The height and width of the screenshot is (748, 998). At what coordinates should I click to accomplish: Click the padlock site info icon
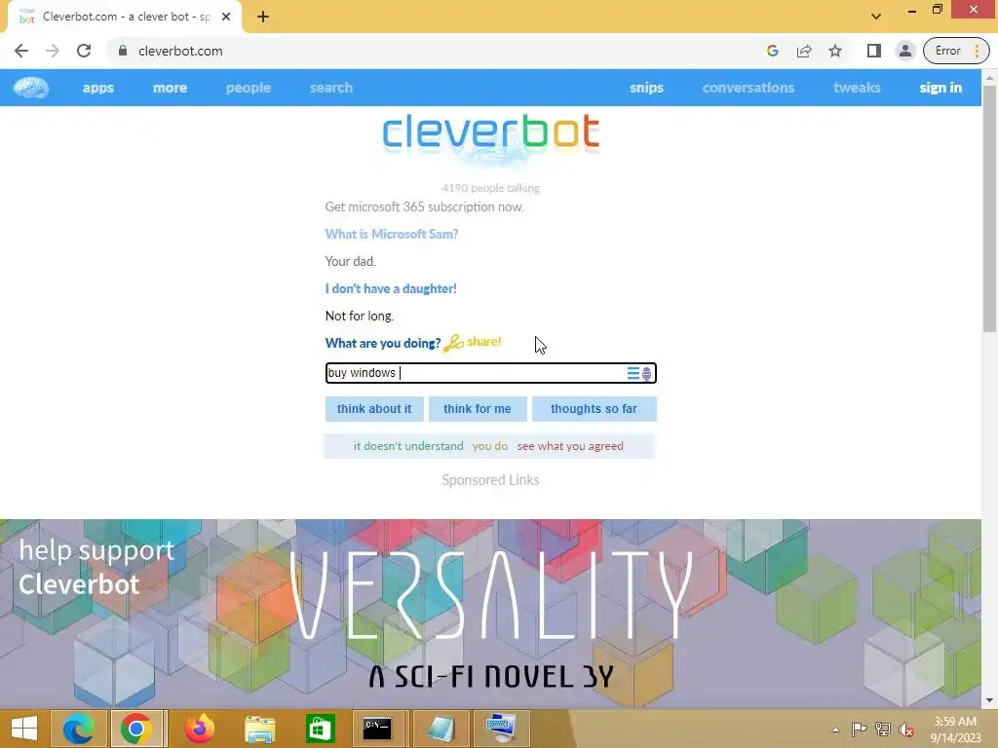point(123,51)
